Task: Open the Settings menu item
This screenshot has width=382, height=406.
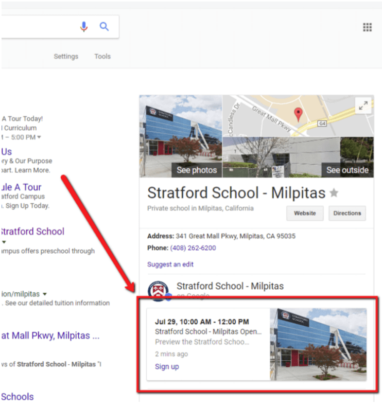Action: pyautogui.click(x=66, y=56)
